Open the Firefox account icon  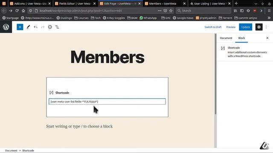248,11
